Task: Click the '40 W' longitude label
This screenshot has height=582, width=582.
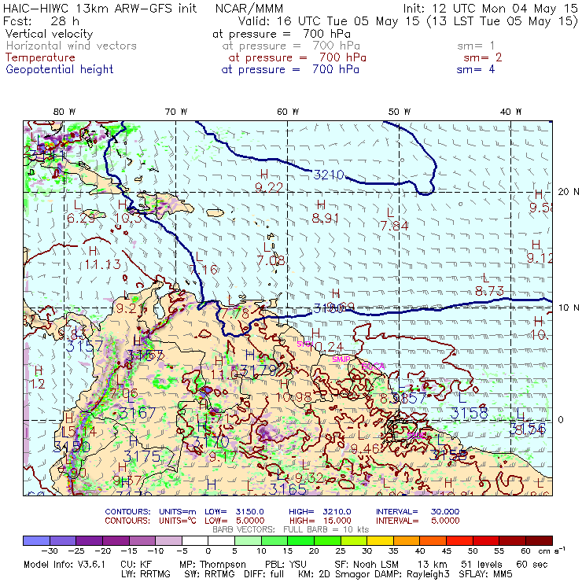Action: click(x=510, y=112)
